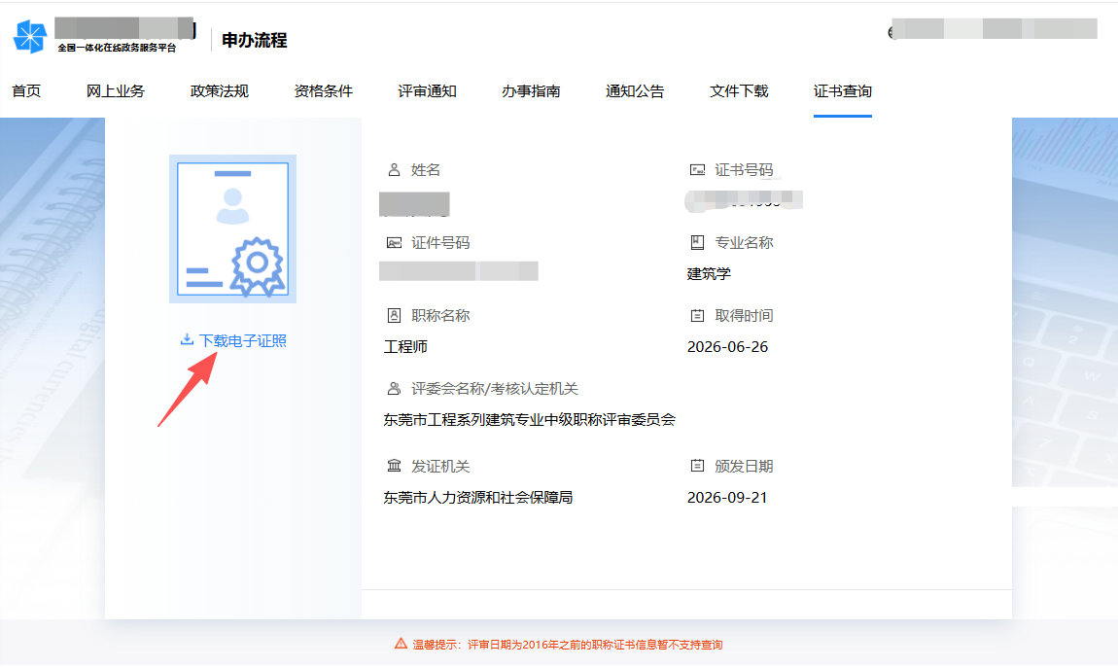Click the 工程师 title value
This screenshot has height=667, width=1118.
point(405,347)
